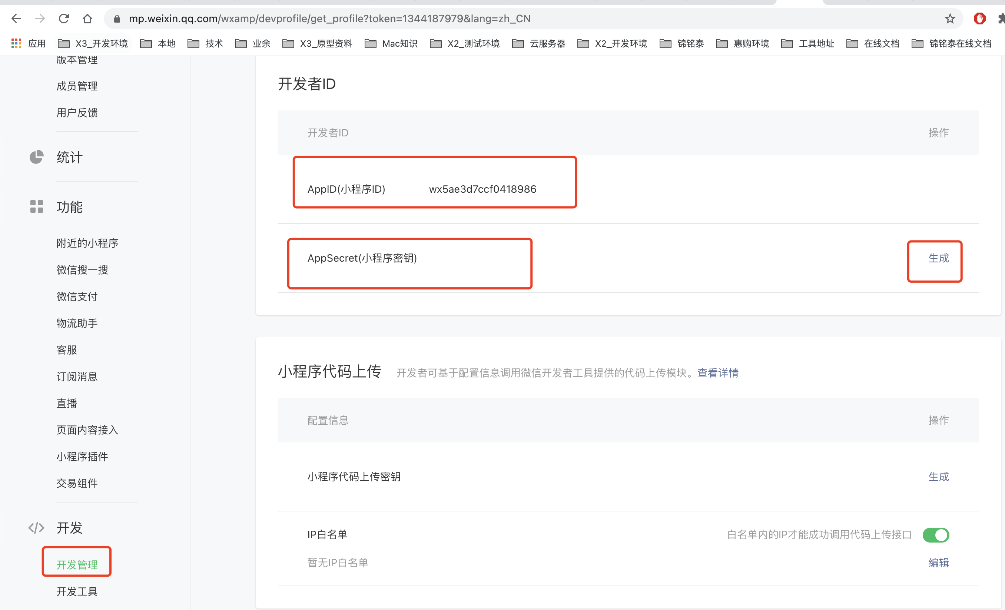Viewport: 1005px width, 610px height.
Task: Bookmark page with star icon
Action: (x=950, y=19)
